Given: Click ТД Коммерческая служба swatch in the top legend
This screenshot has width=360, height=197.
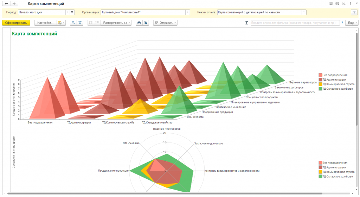Looking at the screenshot, I should (x=320, y=84).
